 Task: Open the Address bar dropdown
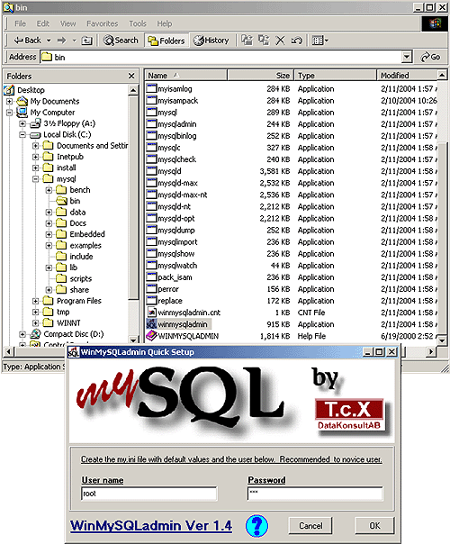(406, 57)
